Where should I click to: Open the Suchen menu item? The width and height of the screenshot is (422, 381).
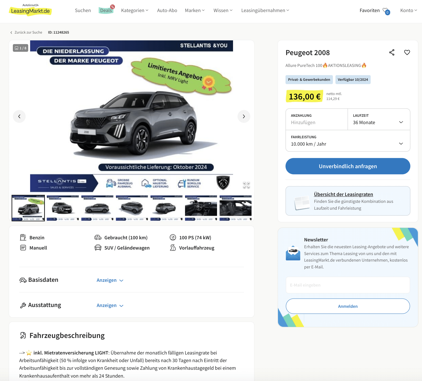pos(83,10)
